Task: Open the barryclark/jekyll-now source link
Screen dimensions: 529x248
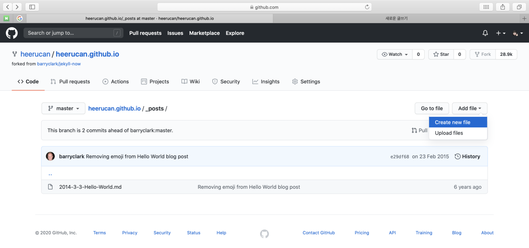Action: tap(59, 64)
